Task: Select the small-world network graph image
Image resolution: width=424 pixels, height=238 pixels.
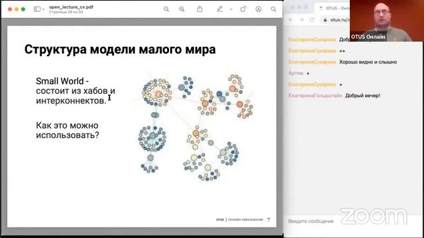Action: tap(193, 127)
